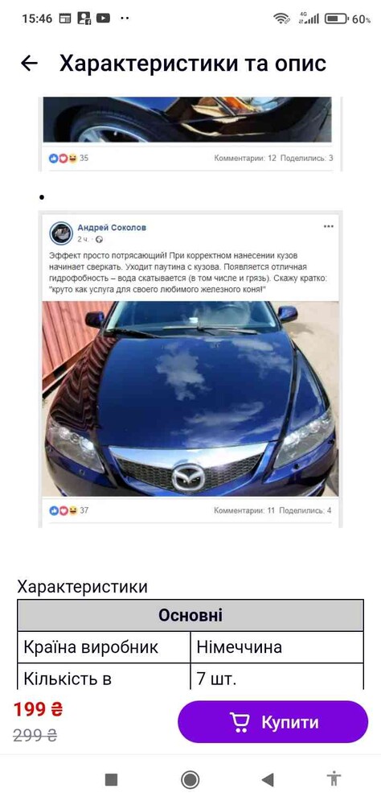Image resolution: width=381 pixels, height=805 pixels.
Task: Open three-dot menu on Соколов post
Action: point(328,226)
